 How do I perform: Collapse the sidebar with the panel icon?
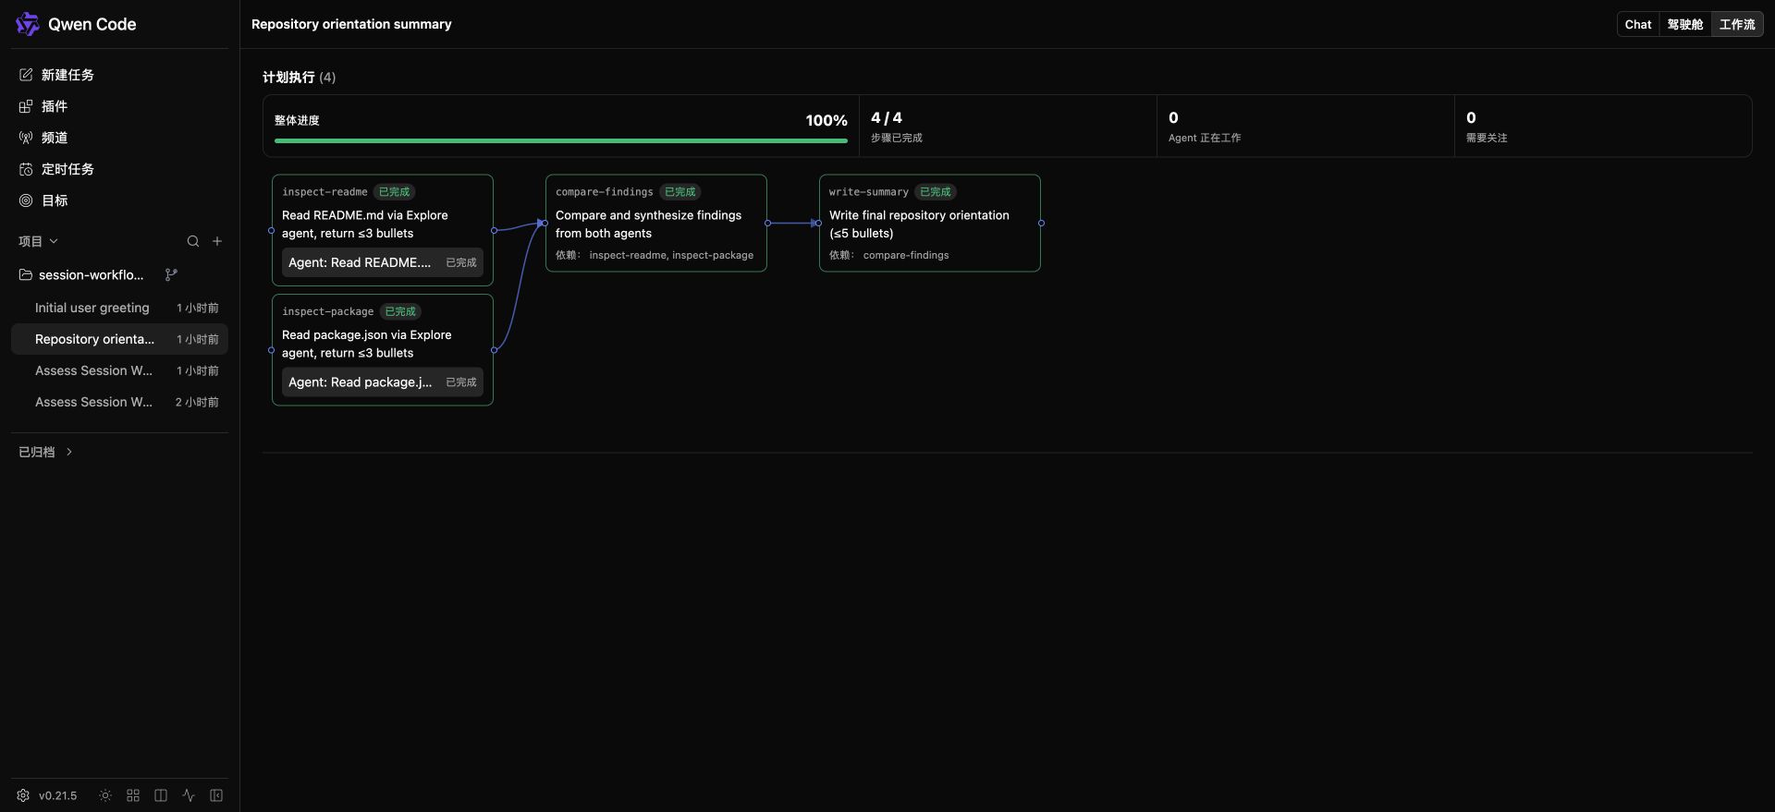[x=216, y=795]
